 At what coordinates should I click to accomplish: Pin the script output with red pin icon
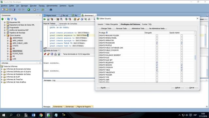[45, 54]
